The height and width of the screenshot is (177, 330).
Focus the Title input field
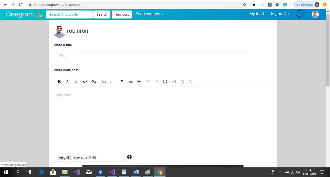point(152,55)
